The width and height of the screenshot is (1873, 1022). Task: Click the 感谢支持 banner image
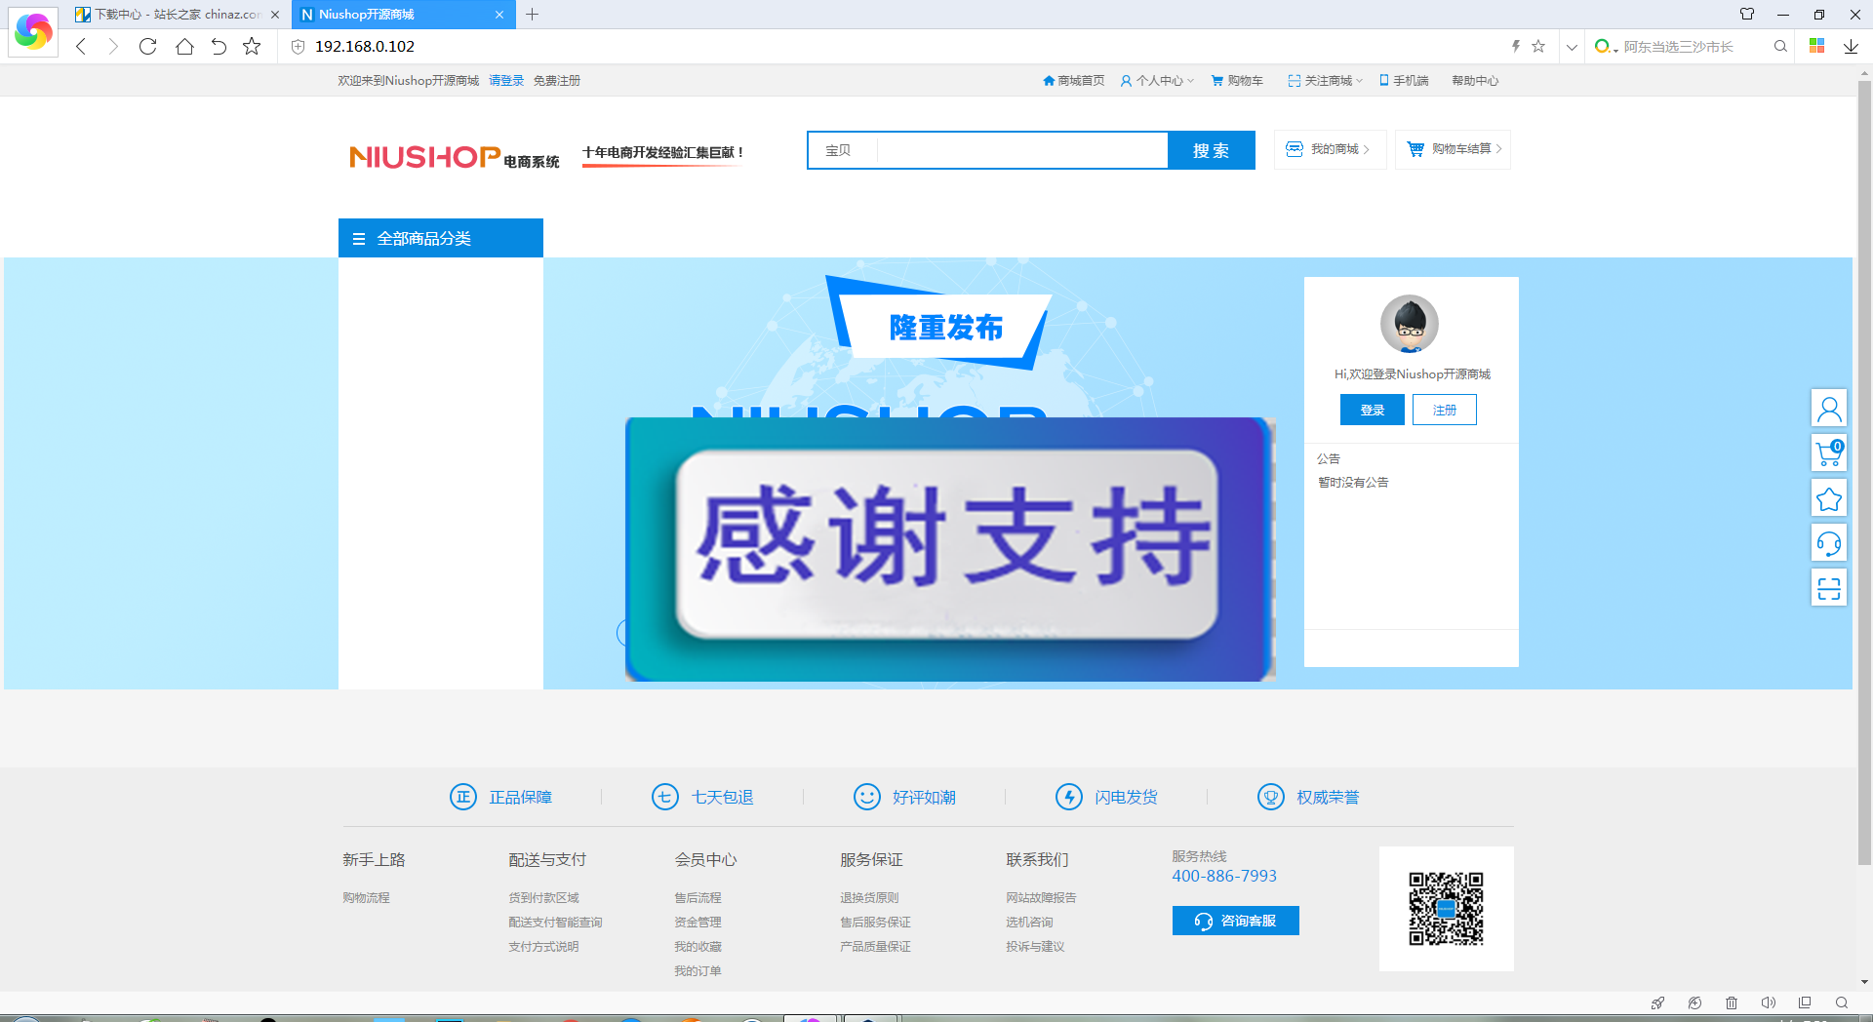coord(950,549)
